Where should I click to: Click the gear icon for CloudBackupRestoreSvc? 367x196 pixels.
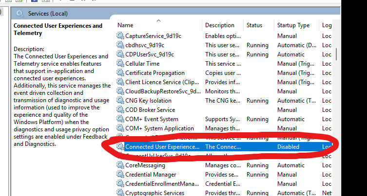click(x=120, y=91)
